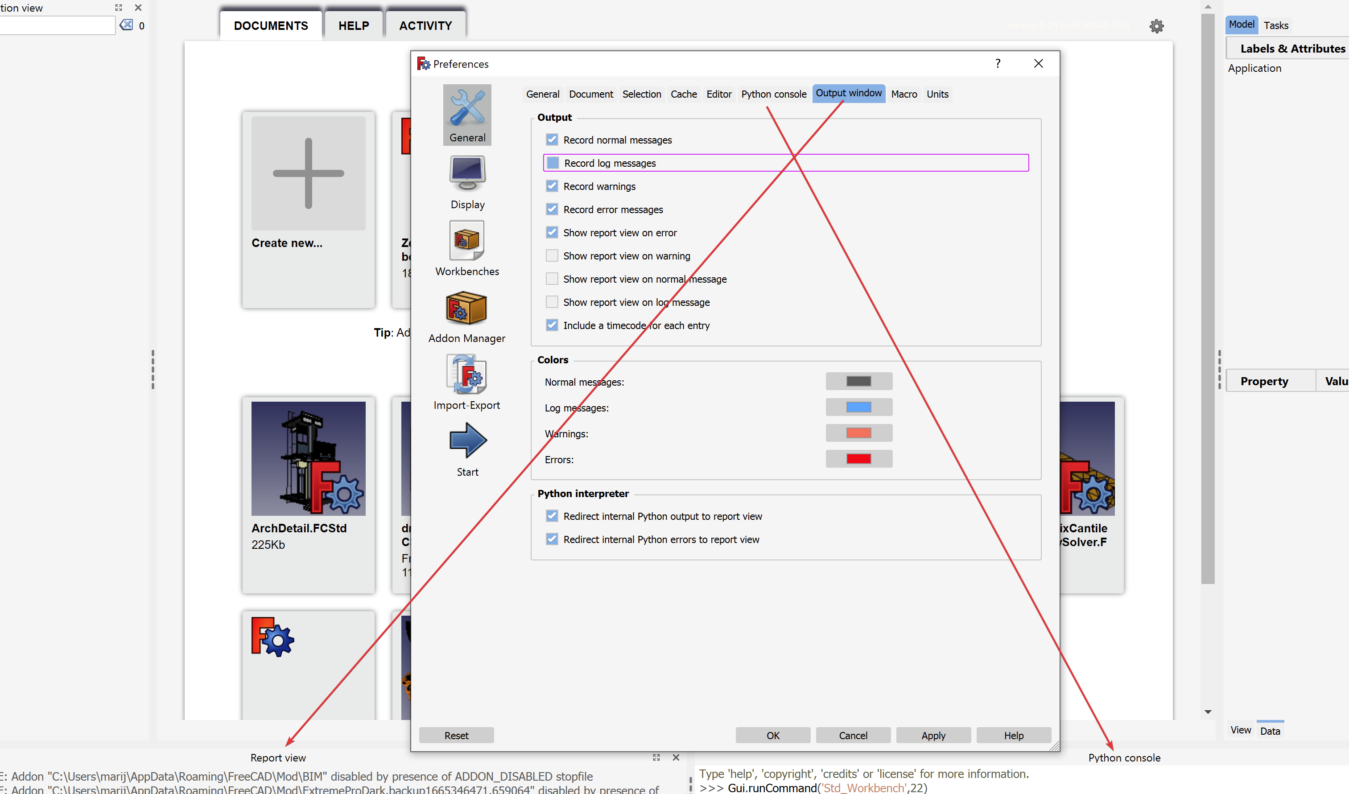
Task: Disable Redirect internal Python errors to report view
Action: coord(552,539)
